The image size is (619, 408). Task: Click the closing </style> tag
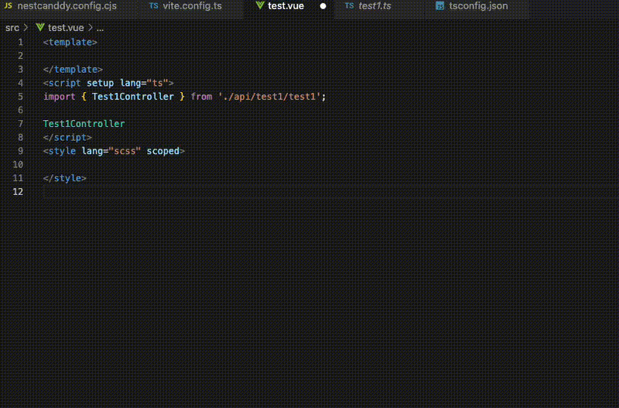65,178
